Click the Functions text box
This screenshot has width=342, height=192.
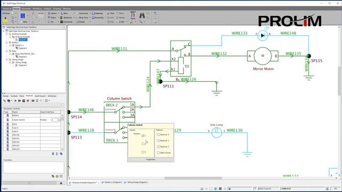pyautogui.click(x=34, y=167)
